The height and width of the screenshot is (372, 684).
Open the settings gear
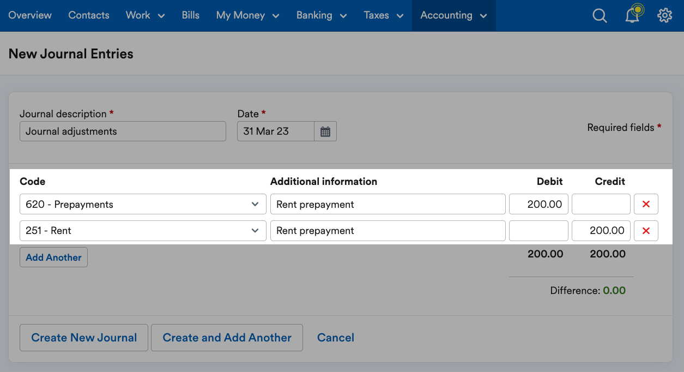(664, 15)
